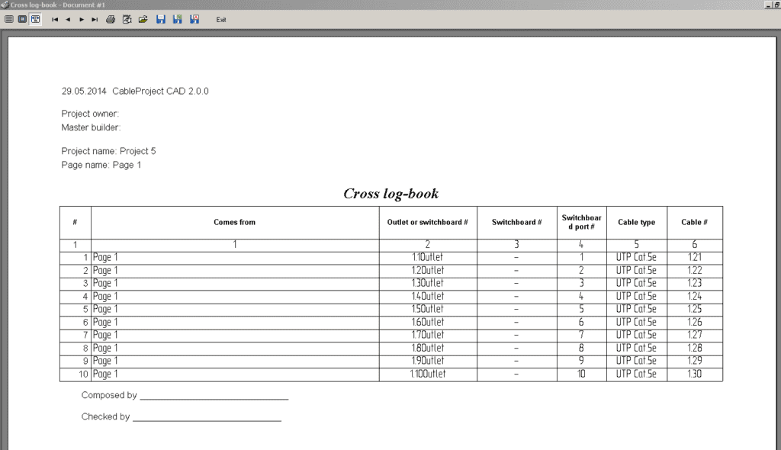Viewport: 781px width, 450px height.
Task: Click the "Comes from" column header
Action: (x=235, y=223)
